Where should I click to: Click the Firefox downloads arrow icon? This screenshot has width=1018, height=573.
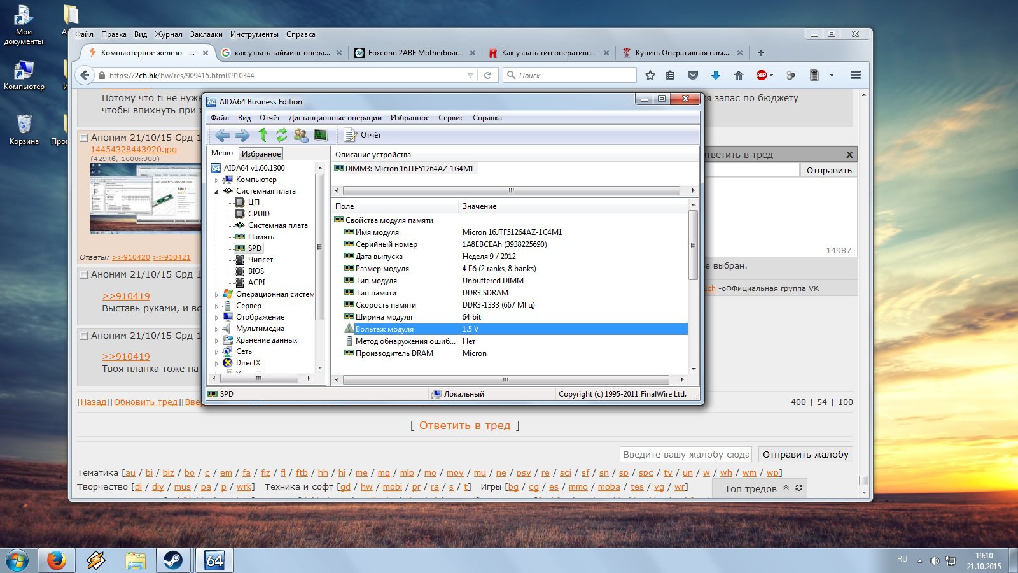716,75
